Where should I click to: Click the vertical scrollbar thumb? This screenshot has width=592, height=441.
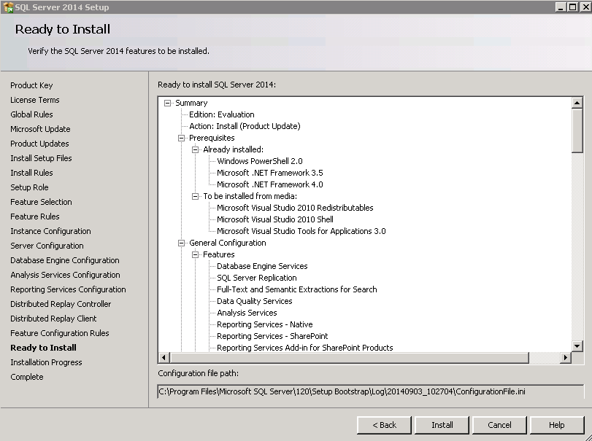pyautogui.click(x=577, y=130)
